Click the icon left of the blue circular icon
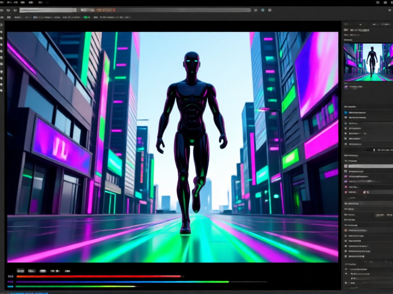Image resolution: width=393 pixels, height=294 pixels. tap(255, 10)
